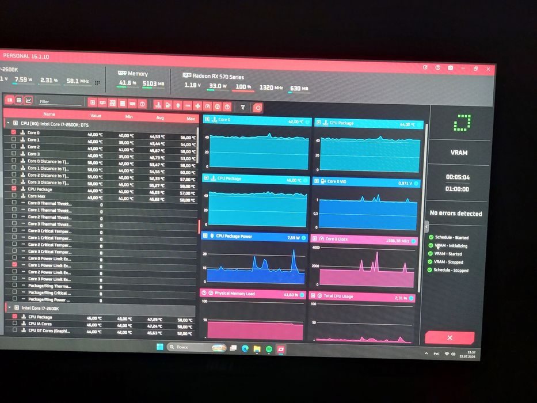Reset min/max values with circular arrow icon
Viewport: 537px width, 403px height.
tap(257, 108)
